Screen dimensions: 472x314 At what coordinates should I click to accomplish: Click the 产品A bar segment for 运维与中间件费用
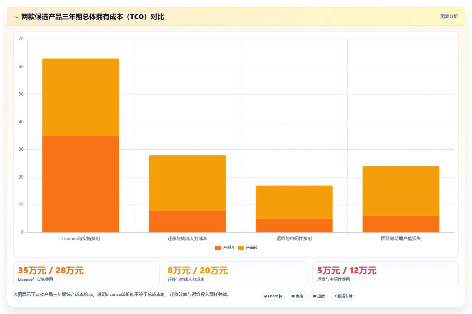(x=294, y=226)
